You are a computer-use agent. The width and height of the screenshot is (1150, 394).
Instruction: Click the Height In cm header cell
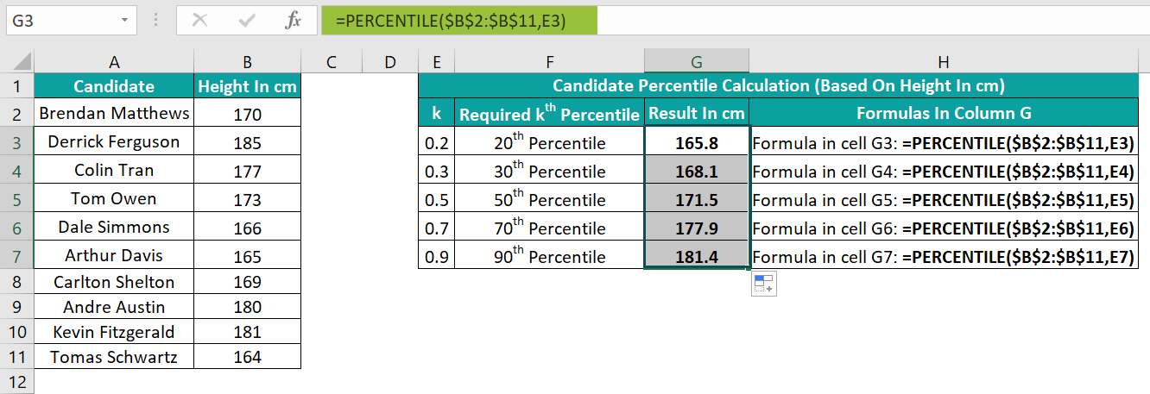pyautogui.click(x=247, y=86)
